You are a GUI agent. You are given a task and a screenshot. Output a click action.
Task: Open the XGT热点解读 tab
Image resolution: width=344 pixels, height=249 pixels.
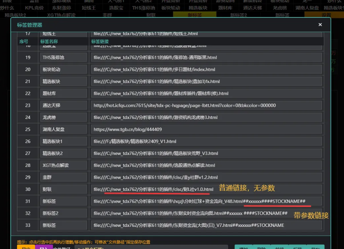(x=61, y=15)
